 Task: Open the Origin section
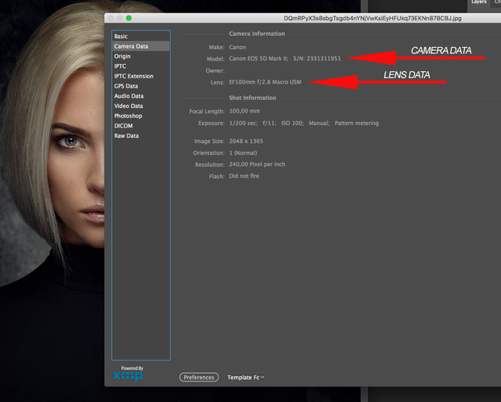pos(141,56)
